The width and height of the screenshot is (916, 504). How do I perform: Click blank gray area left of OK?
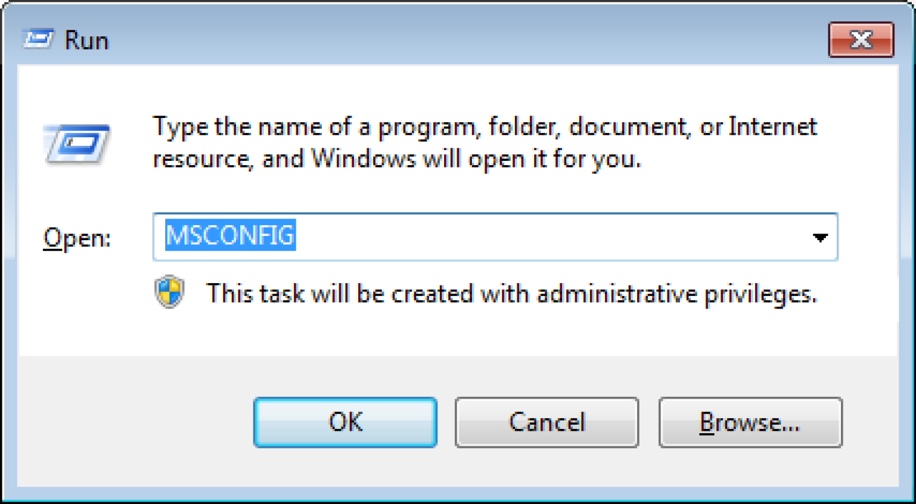(x=133, y=422)
